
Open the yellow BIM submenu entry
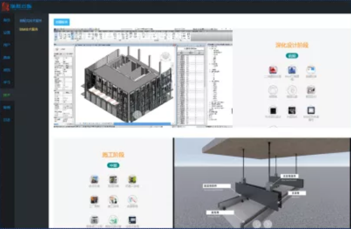point(29,29)
